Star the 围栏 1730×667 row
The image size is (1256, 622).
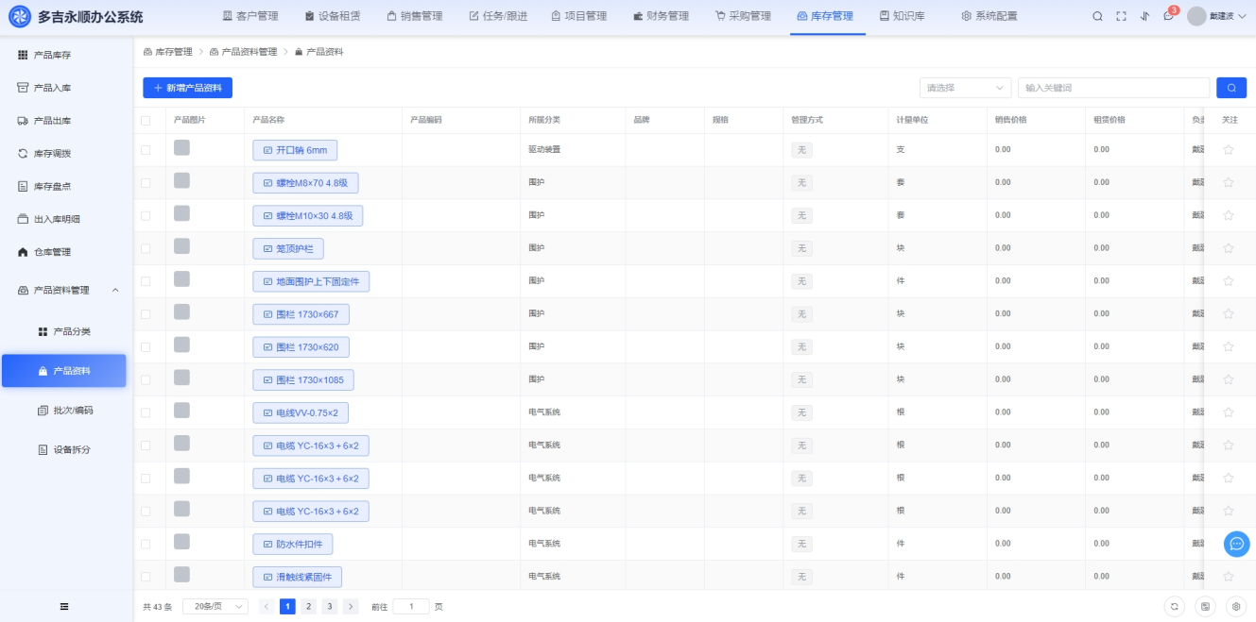click(1229, 313)
